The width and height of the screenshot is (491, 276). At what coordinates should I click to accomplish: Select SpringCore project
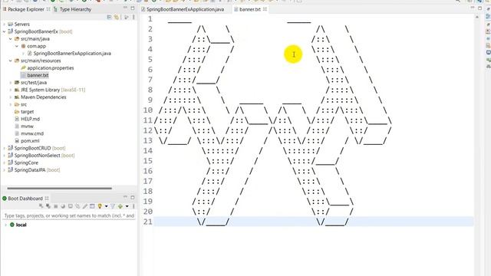coord(26,163)
